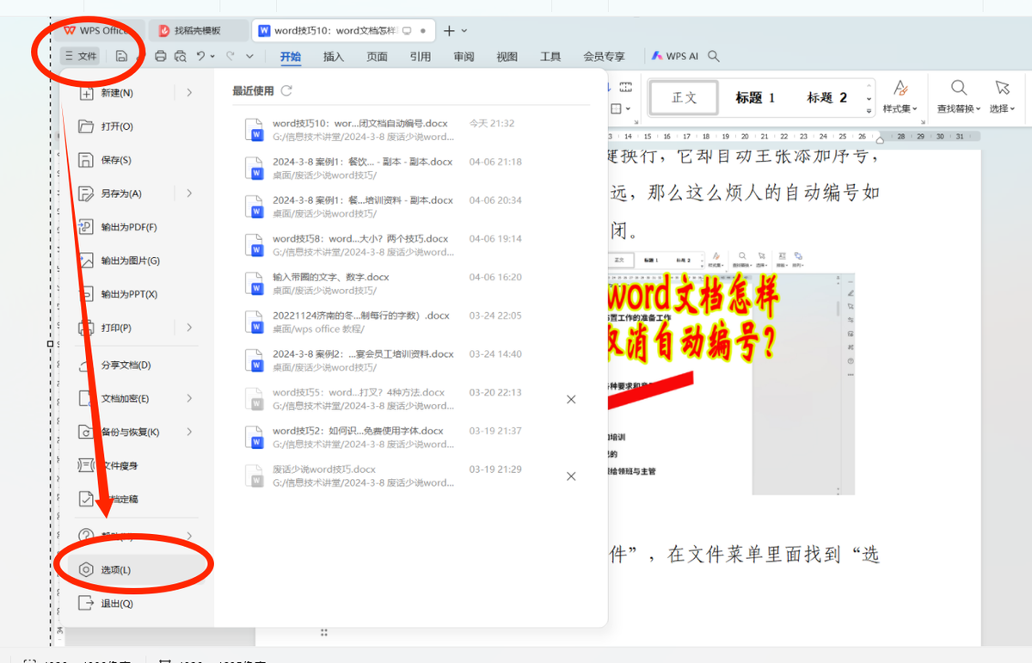Image resolution: width=1032 pixels, height=663 pixels.
Task: Click the print icon in quick toolbar
Action: tap(160, 56)
